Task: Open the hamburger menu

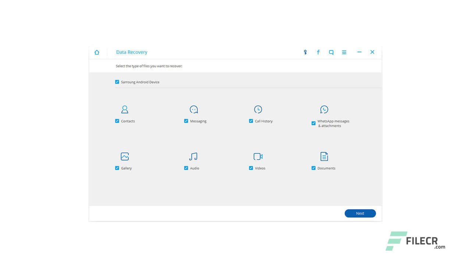Action: coord(344,52)
